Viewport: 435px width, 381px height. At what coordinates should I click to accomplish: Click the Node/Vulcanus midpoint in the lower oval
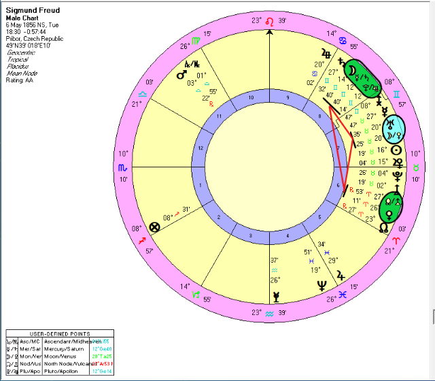(394, 202)
